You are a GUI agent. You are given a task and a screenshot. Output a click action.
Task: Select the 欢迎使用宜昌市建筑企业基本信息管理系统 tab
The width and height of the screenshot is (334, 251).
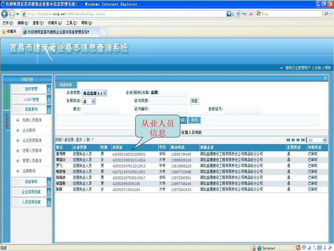pyautogui.click(x=60, y=32)
